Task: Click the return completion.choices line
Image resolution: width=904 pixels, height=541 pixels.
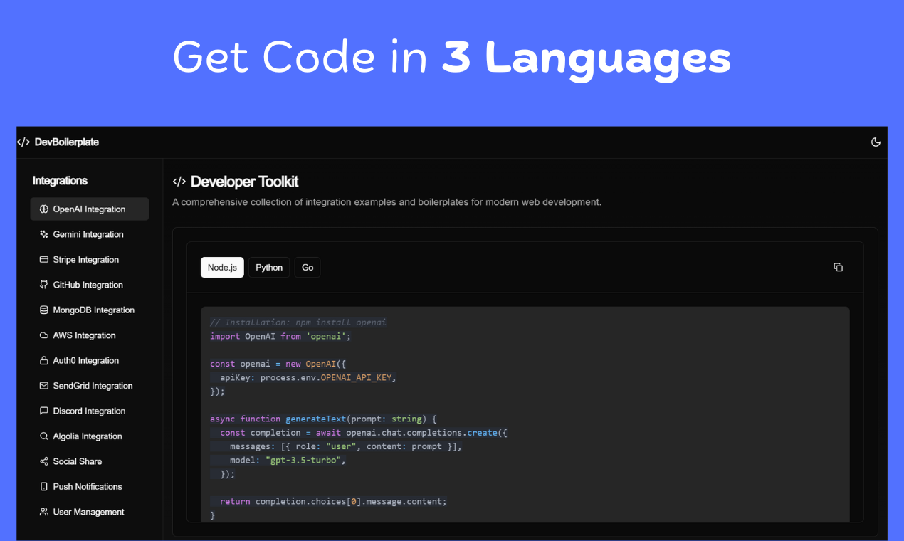Action: [x=333, y=501]
